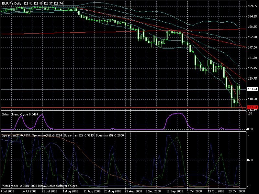Select the 23 Oct 2008 date marker
This screenshot has height=194, width=259.
[237, 191]
